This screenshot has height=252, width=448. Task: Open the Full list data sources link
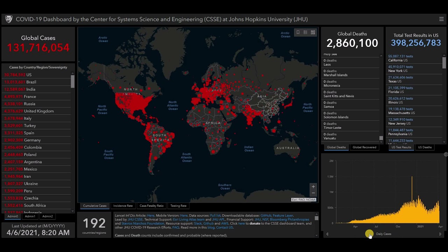click(x=215, y=216)
